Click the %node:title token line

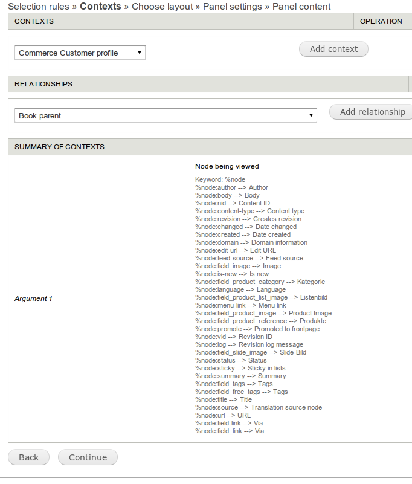pos(224,399)
